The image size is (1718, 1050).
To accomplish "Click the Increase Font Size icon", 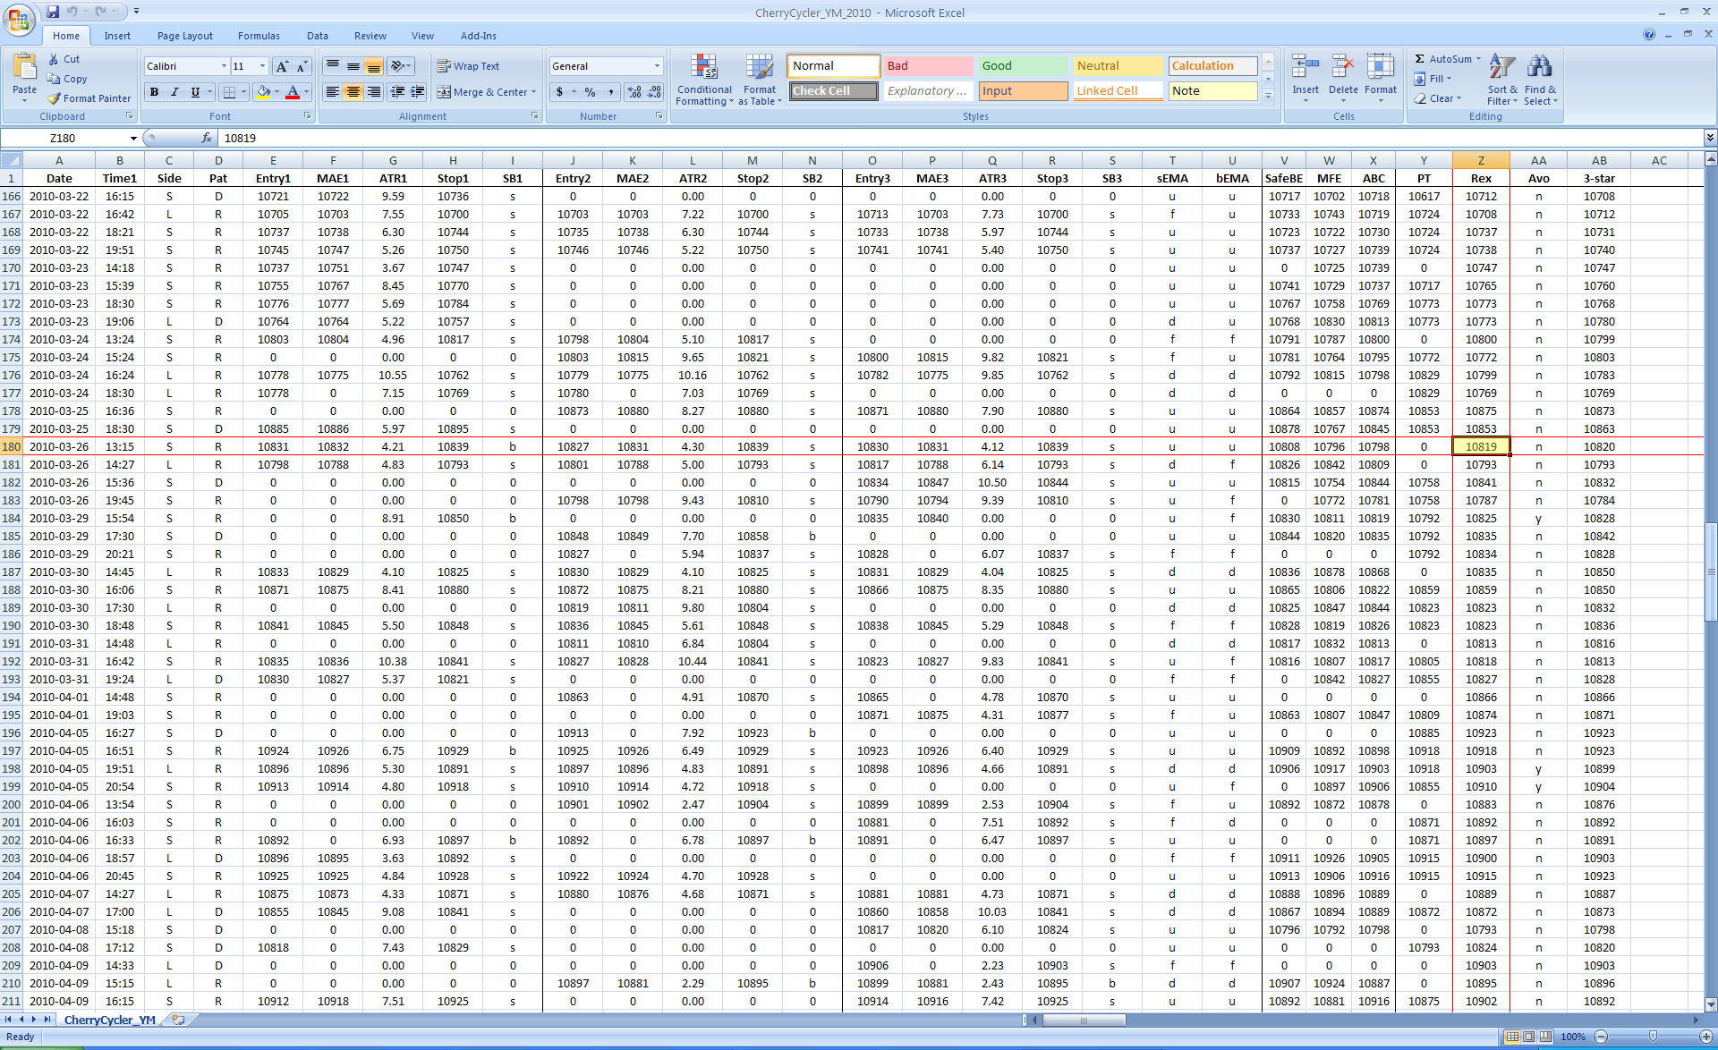I will tap(282, 66).
